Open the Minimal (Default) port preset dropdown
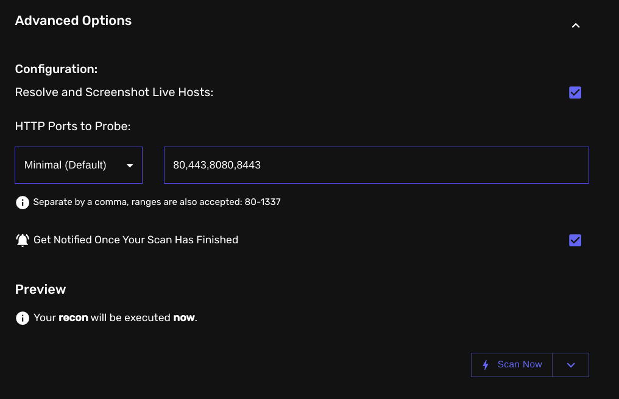 coord(78,165)
